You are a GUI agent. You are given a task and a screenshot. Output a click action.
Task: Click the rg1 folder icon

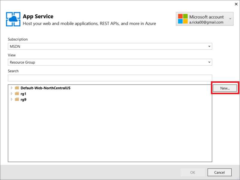[17, 94]
